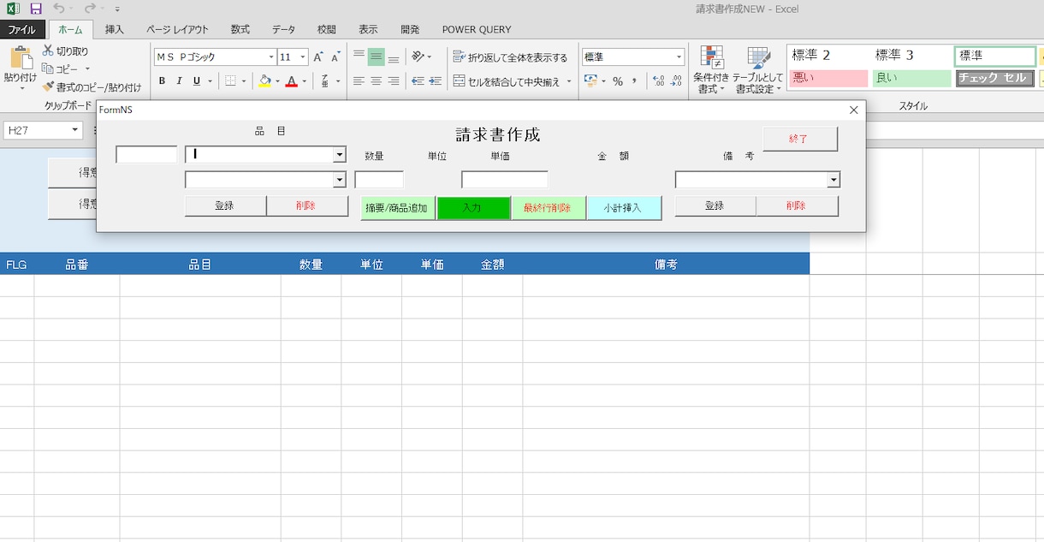Select the Format Painter brush icon
Viewport: 1044px width, 542px height.
point(49,86)
